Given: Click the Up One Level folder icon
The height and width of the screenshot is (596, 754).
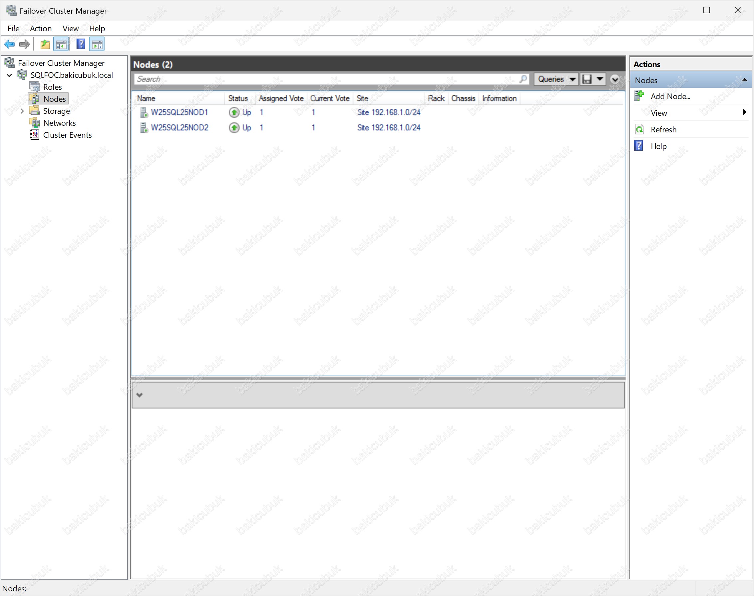Looking at the screenshot, I should click(x=45, y=44).
